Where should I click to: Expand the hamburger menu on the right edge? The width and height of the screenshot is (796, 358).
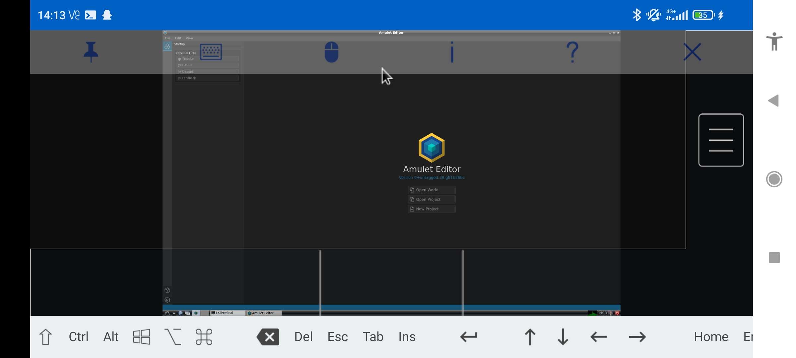721,140
